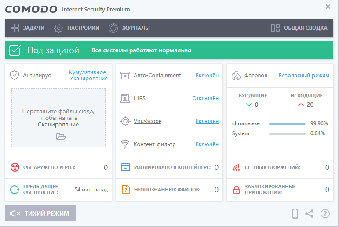Close the COMODO window
The width and height of the screenshot is (339, 227).
(328, 7)
